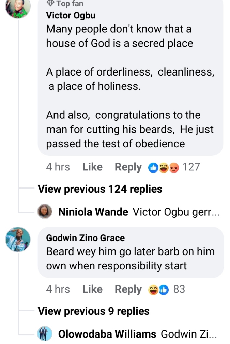Click the 127 reactions count

[x=191, y=167]
